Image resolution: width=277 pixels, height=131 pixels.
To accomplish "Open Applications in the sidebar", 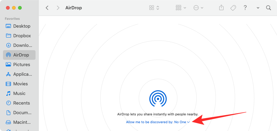I will (x=22, y=74).
